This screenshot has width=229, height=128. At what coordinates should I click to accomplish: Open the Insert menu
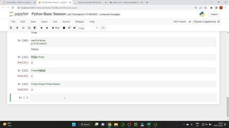click(x=44, y=22)
